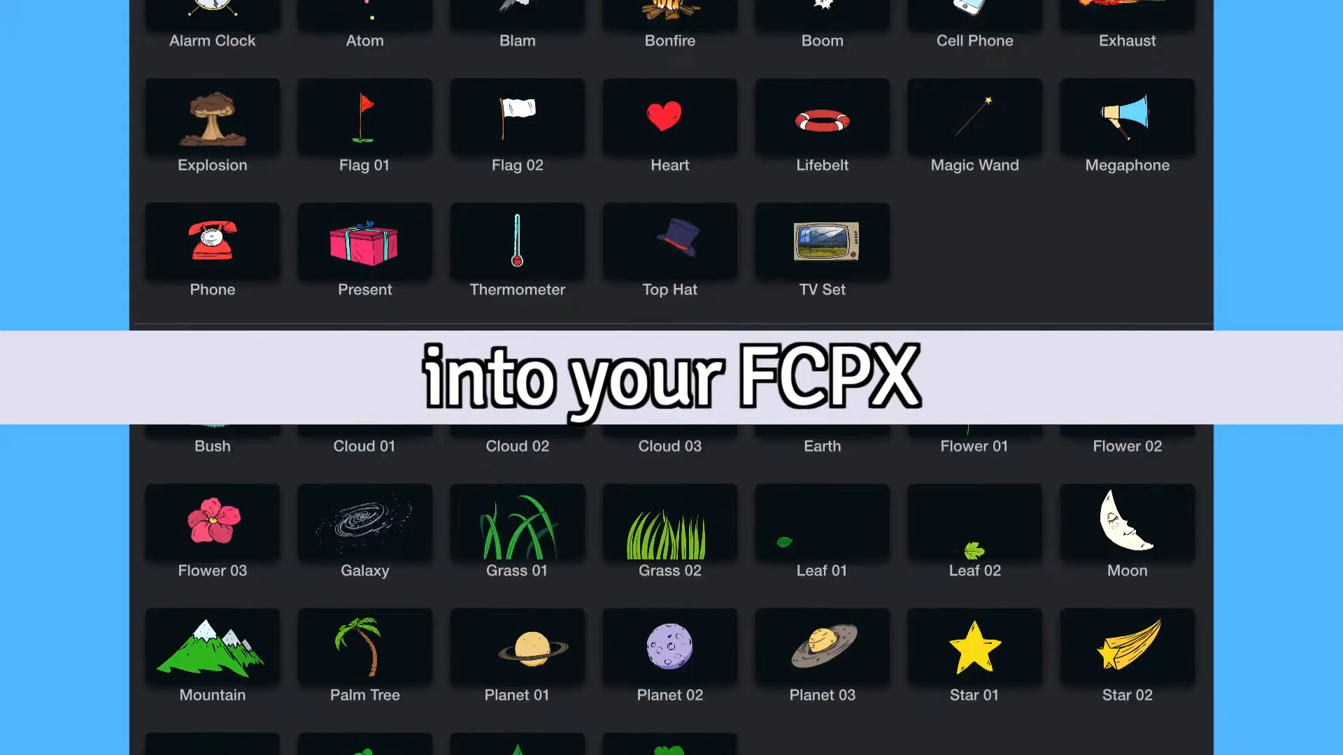The width and height of the screenshot is (1343, 755).
Task: Click Planet 02 purple planet icon
Action: [669, 647]
